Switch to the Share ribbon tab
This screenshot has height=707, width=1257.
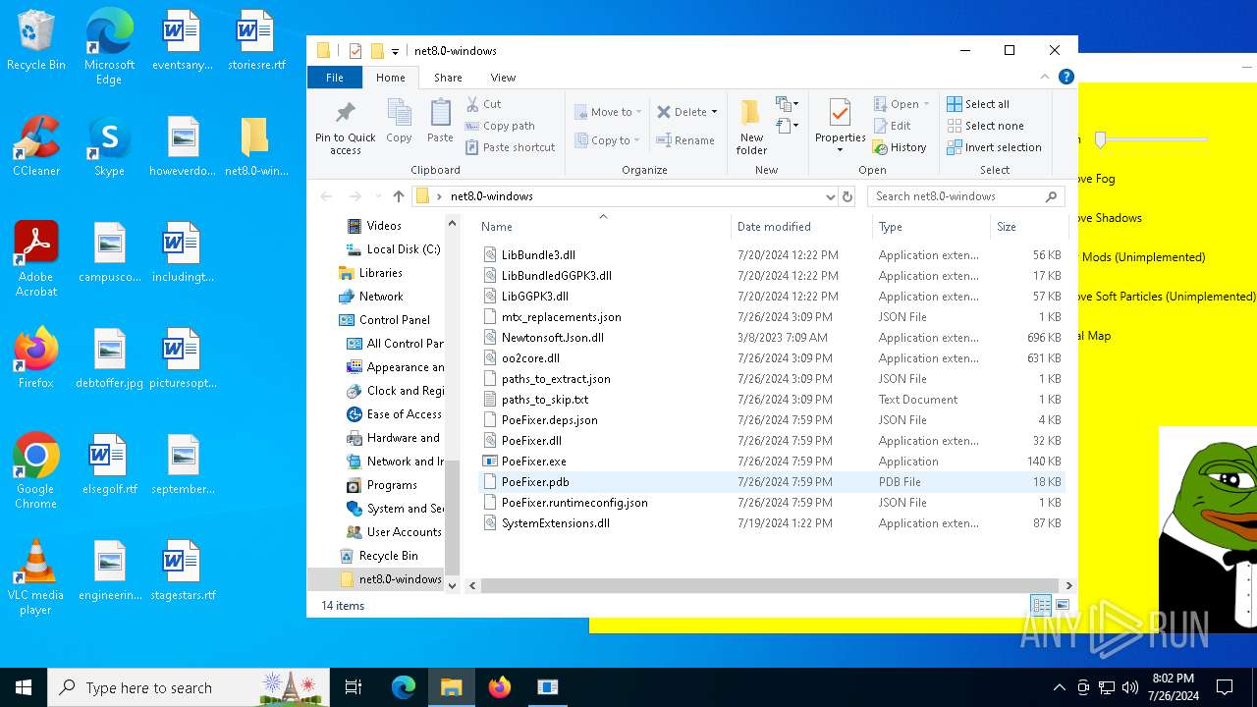click(448, 78)
